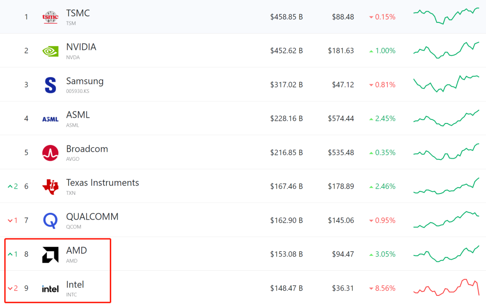This screenshot has width=486, height=304.
Task: Click the Texas Instruments red logo
Action: 50,187
